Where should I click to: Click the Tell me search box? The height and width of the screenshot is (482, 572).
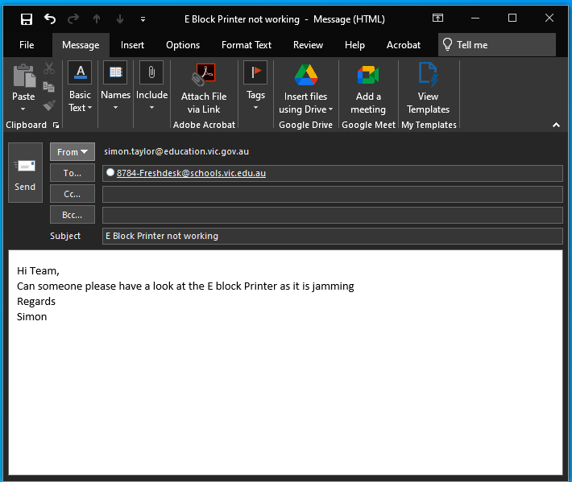tap(497, 45)
